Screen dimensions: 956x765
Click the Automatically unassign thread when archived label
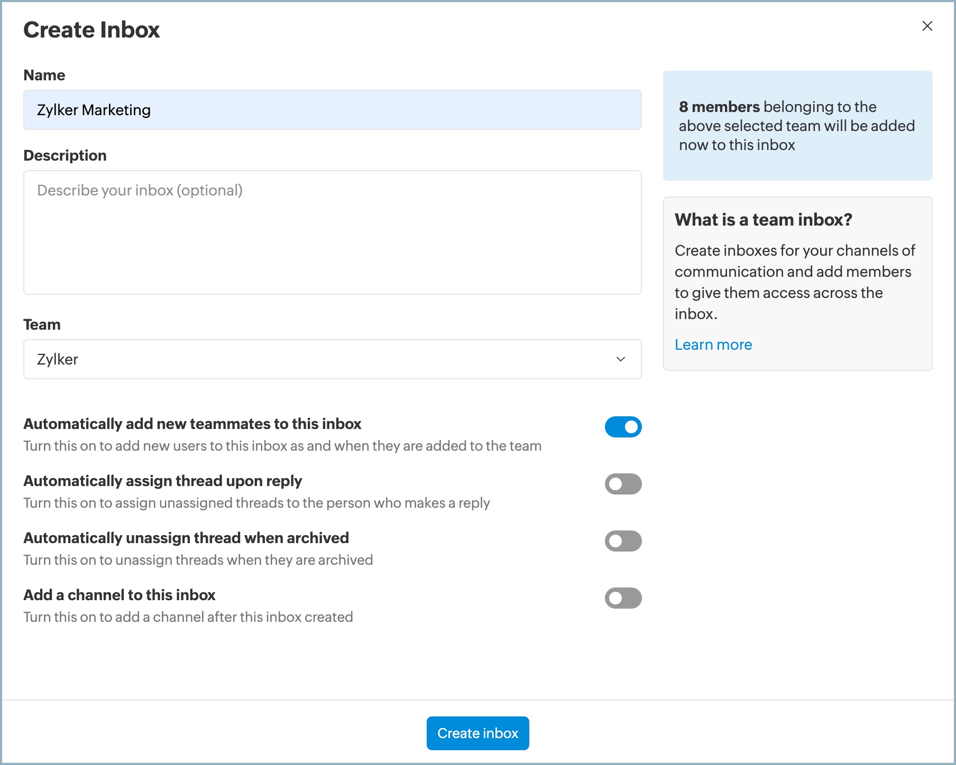point(186,538)
